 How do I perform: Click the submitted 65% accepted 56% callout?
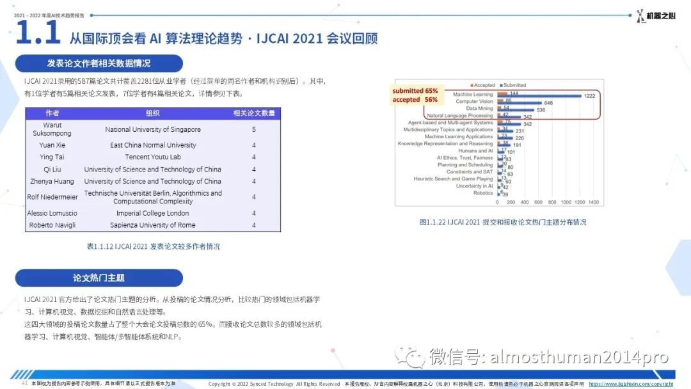click(415, 95)
